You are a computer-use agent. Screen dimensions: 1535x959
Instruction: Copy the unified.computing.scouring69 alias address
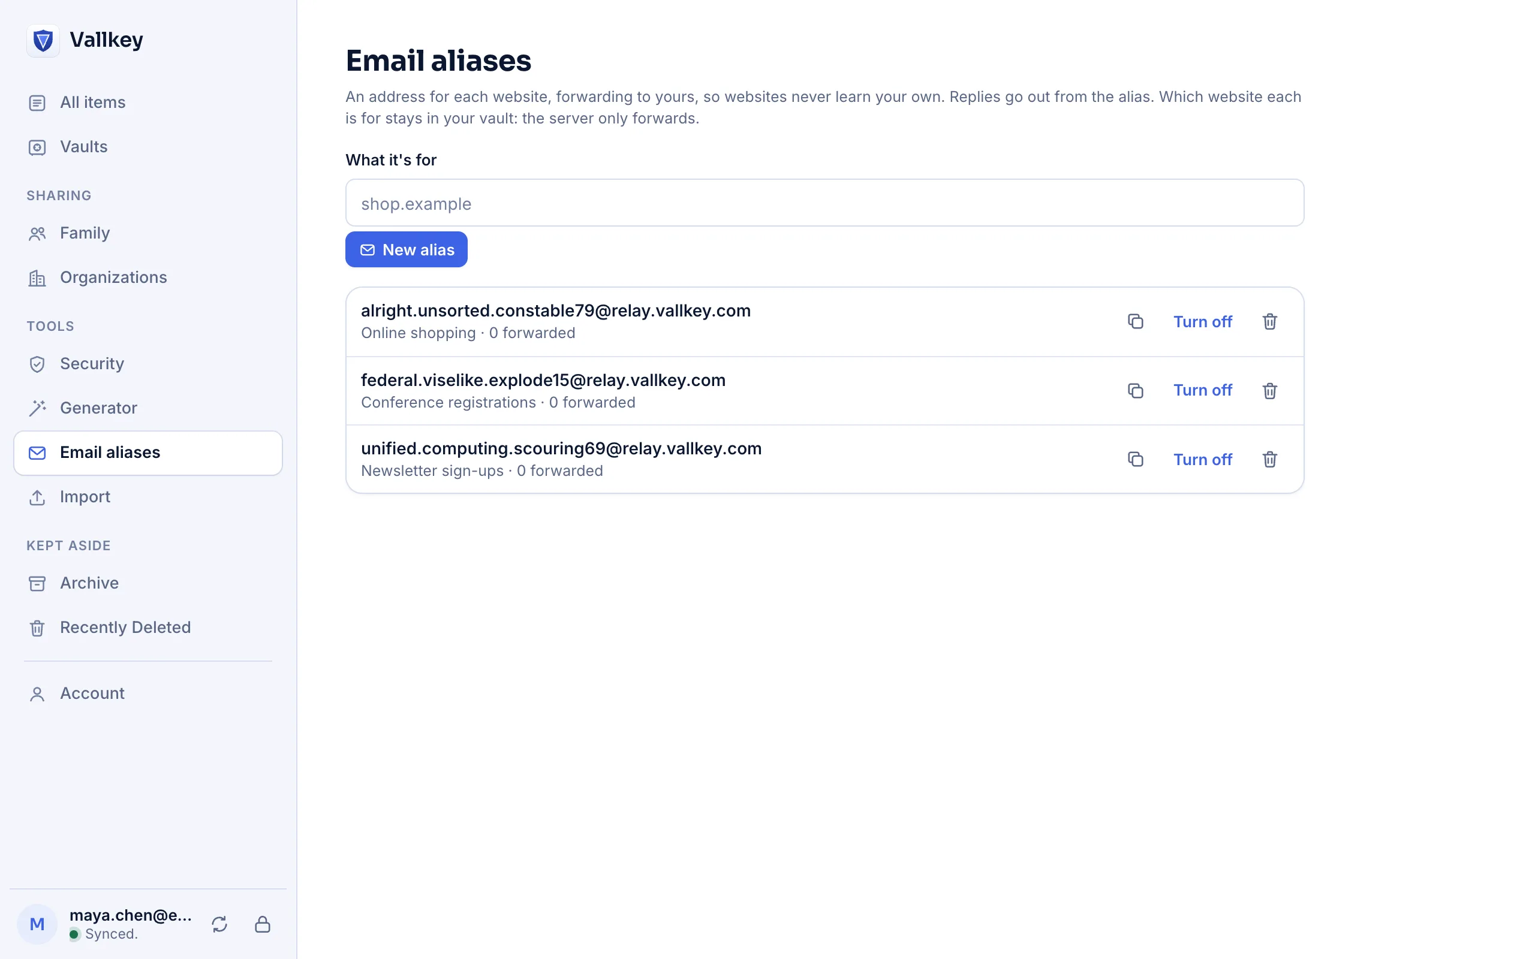tap(1136, 459)
